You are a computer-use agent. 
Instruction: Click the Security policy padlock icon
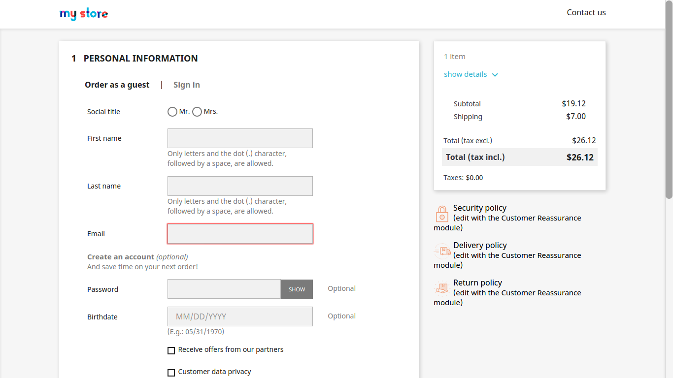(x=442, y=214)
